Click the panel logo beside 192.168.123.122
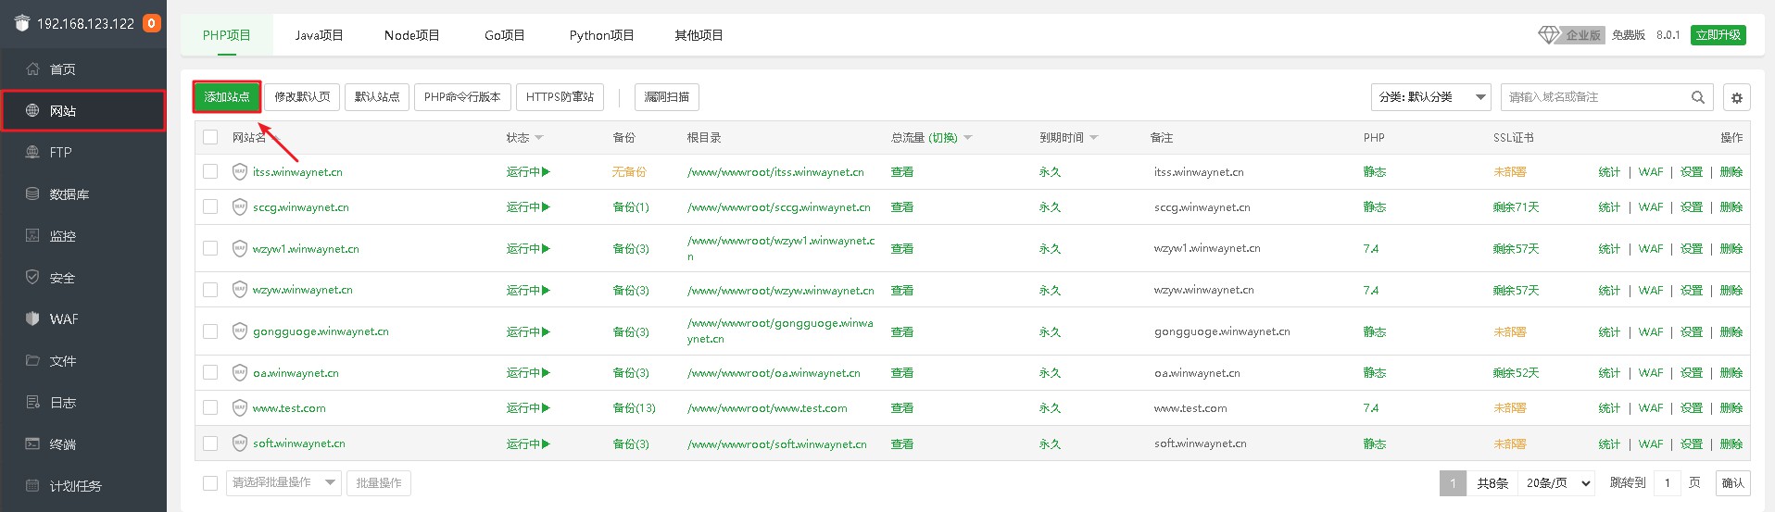The image size is (1775, 512). [x=22, y=23]
